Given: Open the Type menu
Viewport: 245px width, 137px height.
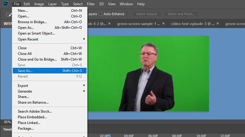Looking at the screenshot, I should point(65,4).
